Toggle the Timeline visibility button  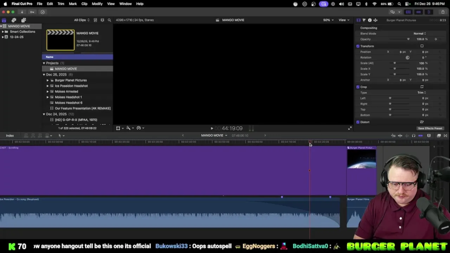click(418, 12)
